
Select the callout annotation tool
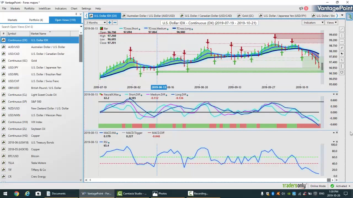coord(342,73)
